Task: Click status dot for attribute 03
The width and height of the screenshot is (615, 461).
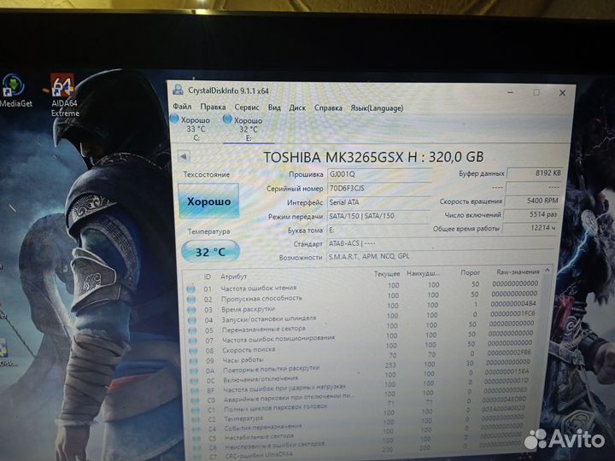Action: [192, 310]
